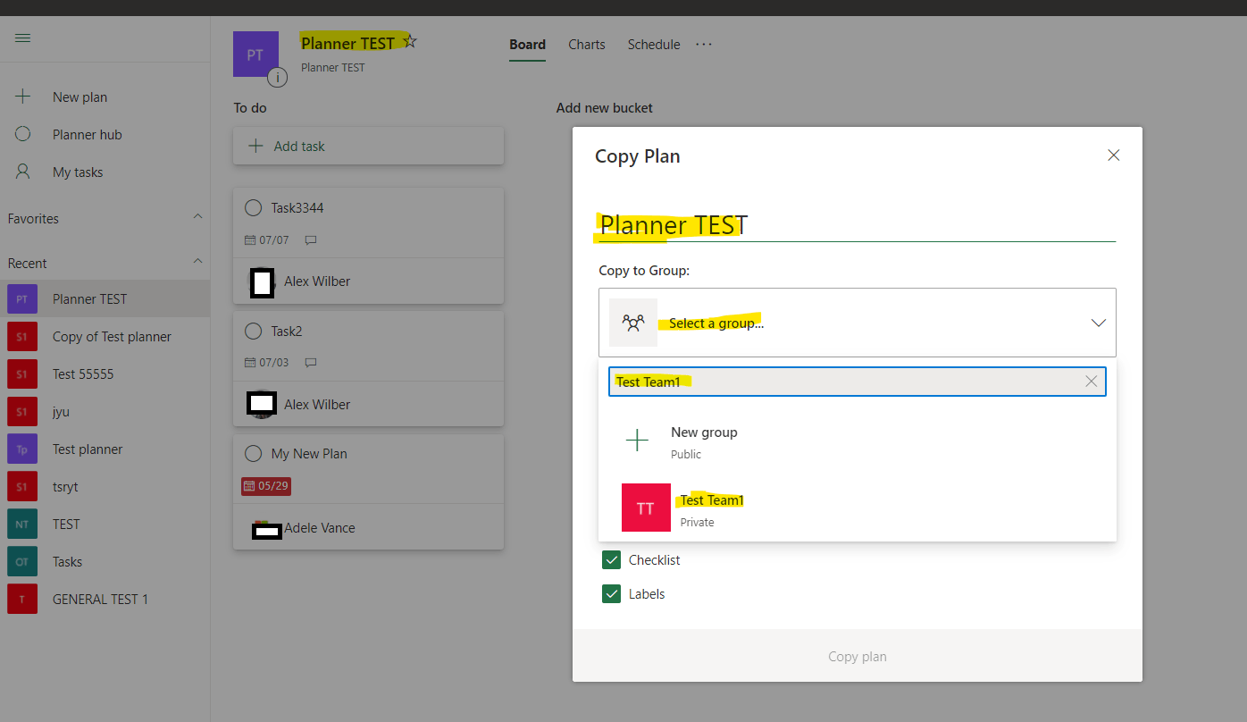Click the person icon for My tasks
This screenshot has width=1247, height=722.
(23, 172)
